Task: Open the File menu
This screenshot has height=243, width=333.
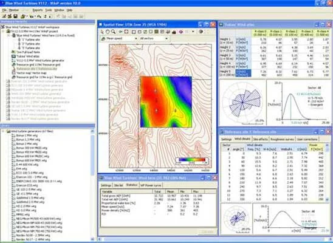Action: coord(4,10)
